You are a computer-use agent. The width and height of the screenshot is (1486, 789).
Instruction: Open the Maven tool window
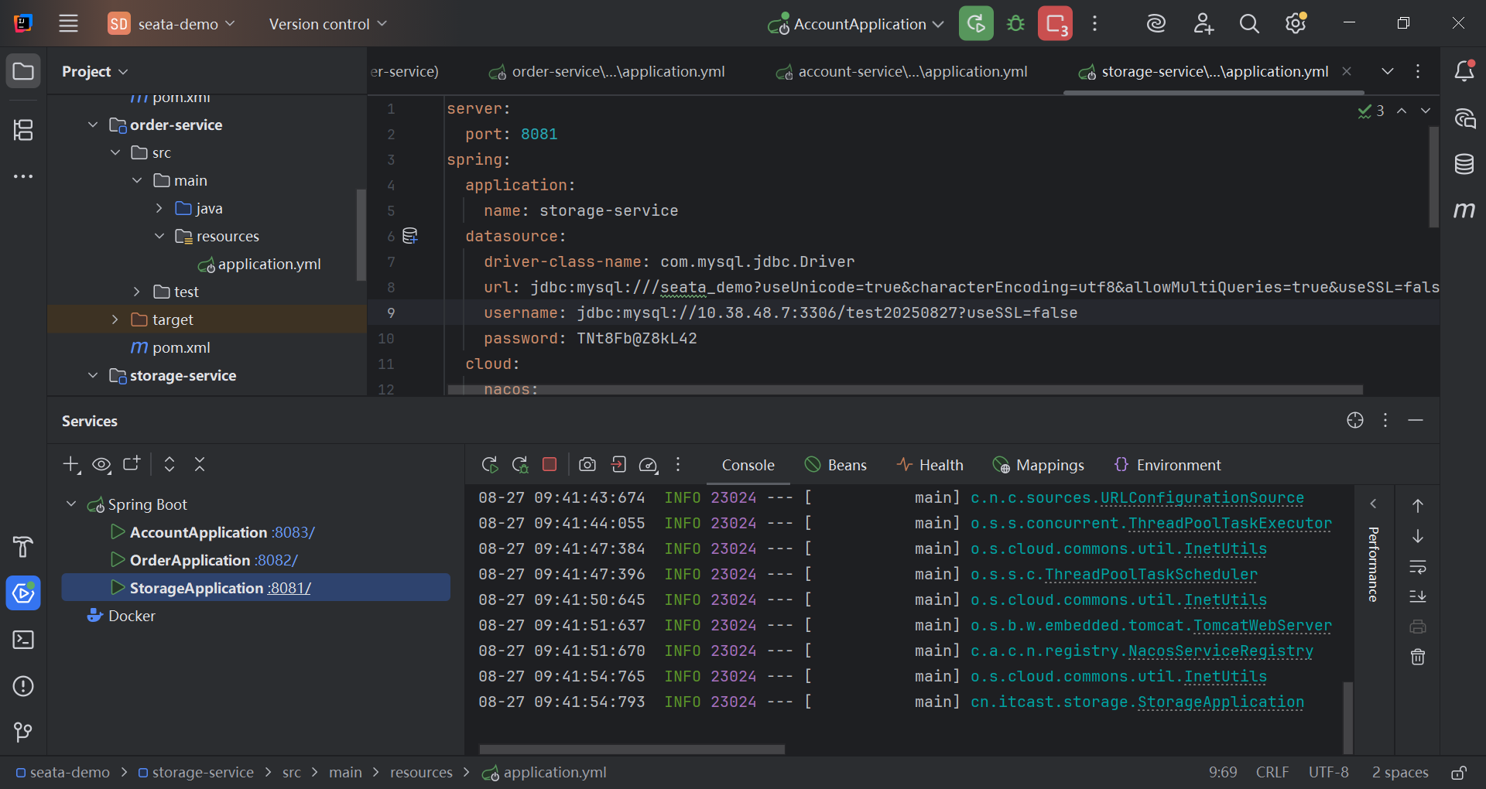[x=1464, y=210]
